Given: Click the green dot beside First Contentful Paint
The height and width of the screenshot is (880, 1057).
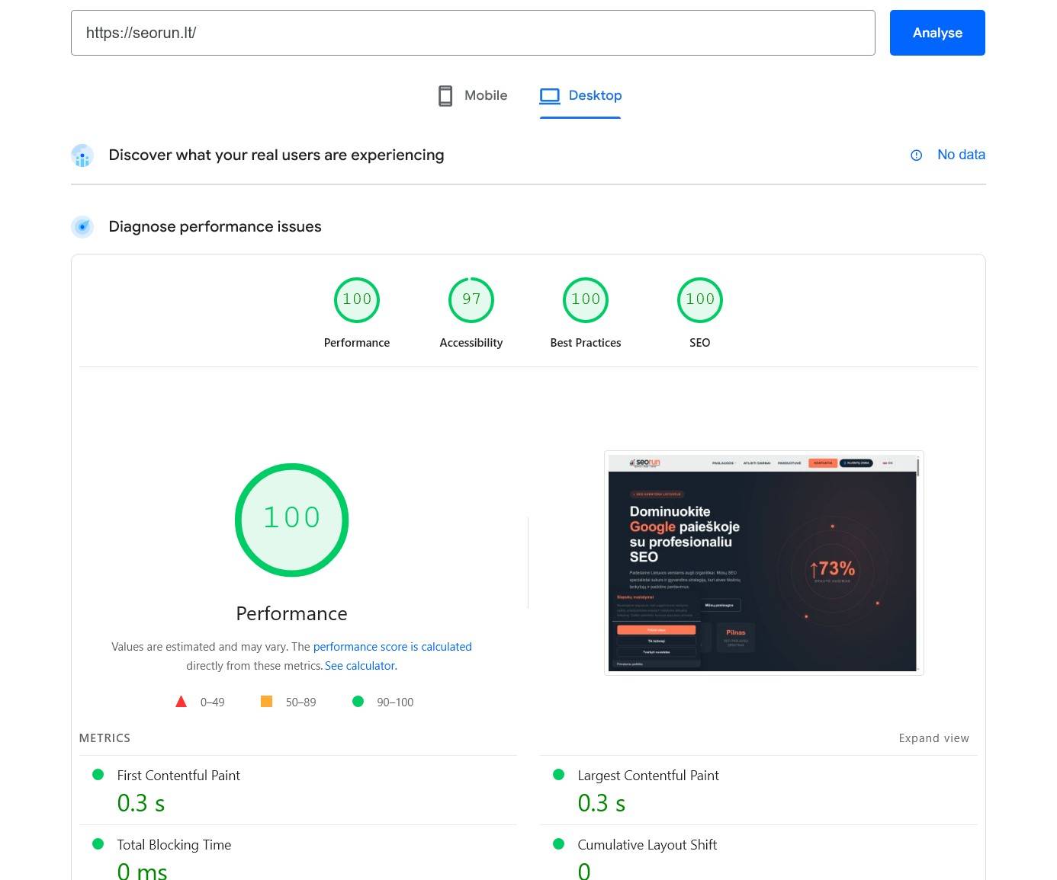Looking at the screenshot, I should tap(98, 774).
